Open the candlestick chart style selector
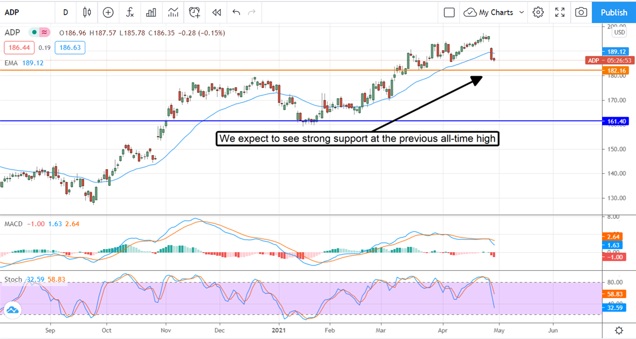This screenshot has width=636, height=339. (x=87, y=12)
